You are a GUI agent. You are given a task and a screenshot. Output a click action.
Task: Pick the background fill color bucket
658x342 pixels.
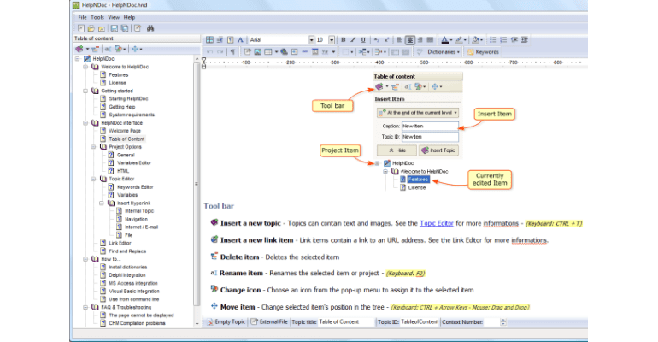tap(475, 40)
